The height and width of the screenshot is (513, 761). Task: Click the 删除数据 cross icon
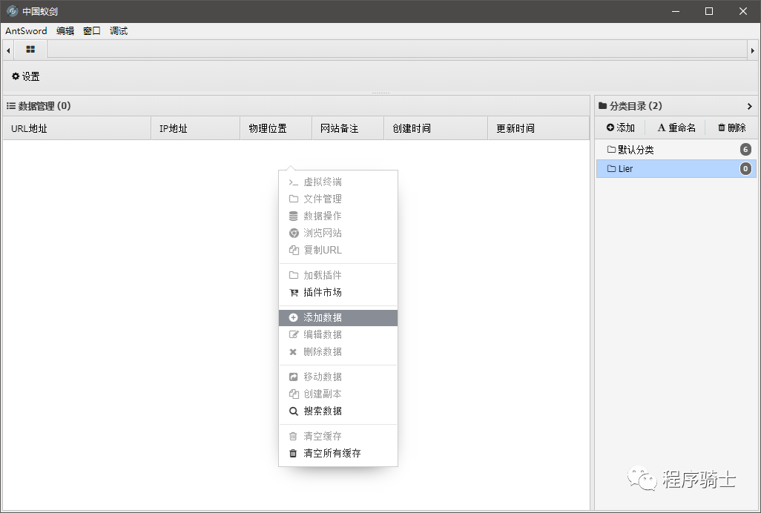293,352
